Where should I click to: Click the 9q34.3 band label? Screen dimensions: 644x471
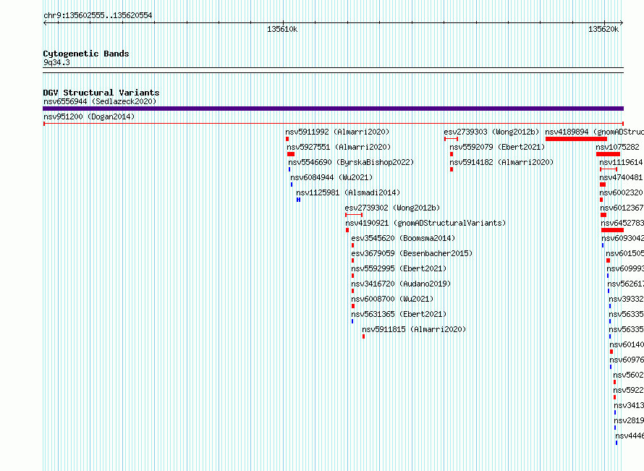tap(56, 62)
